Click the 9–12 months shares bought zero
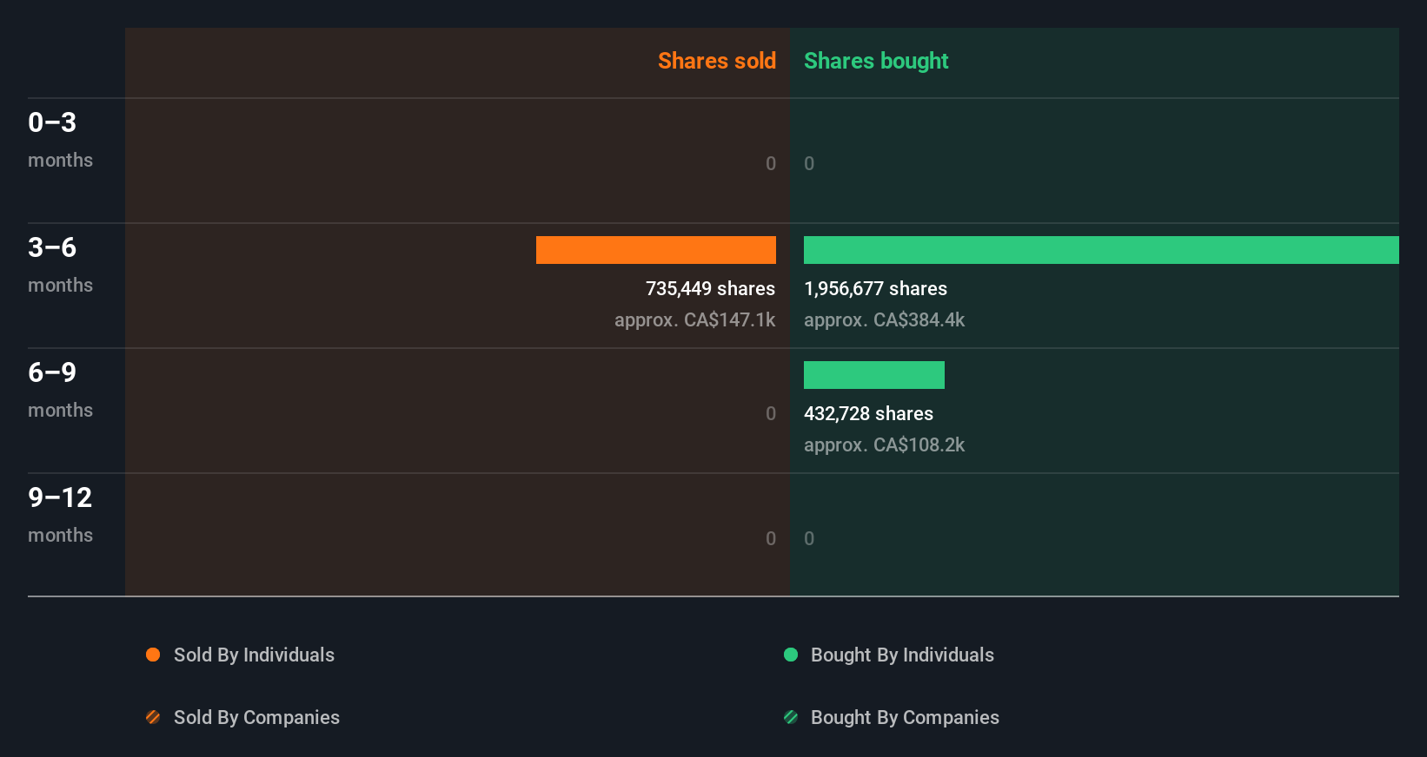 (x=809, y=538)
